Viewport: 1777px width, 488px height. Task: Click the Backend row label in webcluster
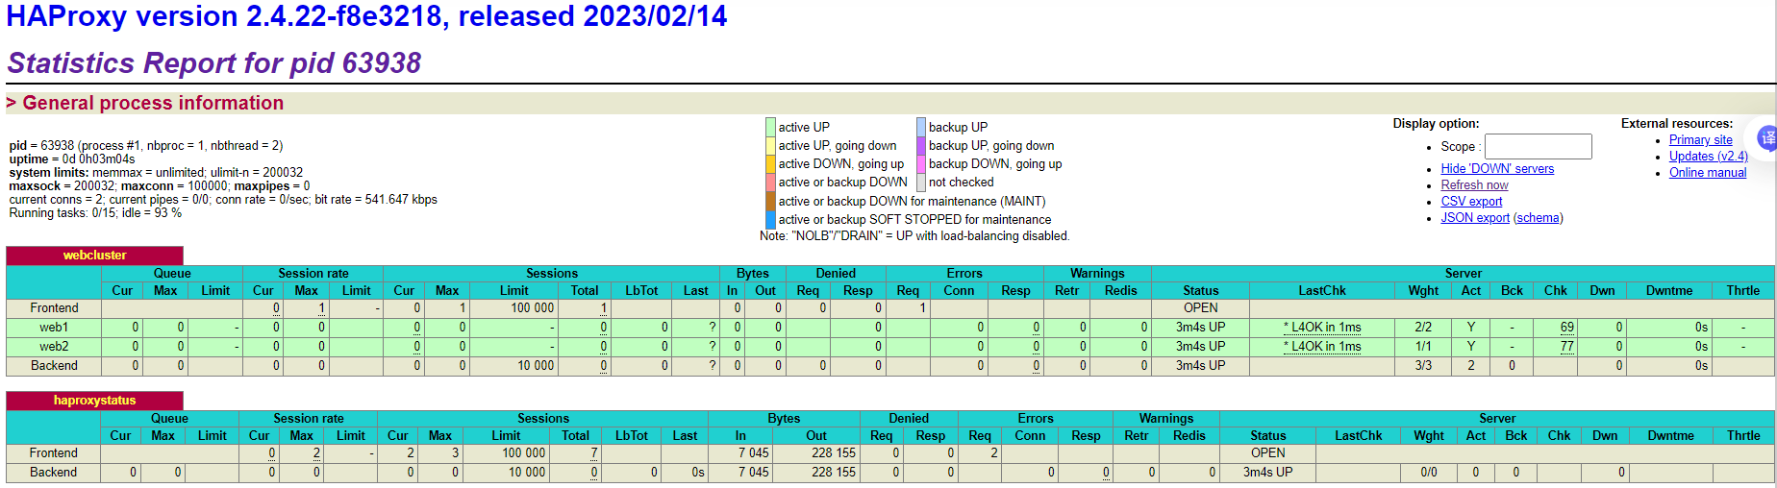[x=54, y=366]
